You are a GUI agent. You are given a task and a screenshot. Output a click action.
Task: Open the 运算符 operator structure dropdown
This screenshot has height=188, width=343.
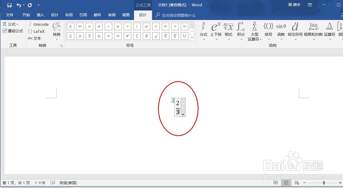tap(329, 31)
